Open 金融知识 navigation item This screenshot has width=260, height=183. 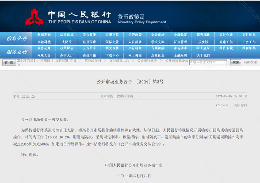pos(181,56)
